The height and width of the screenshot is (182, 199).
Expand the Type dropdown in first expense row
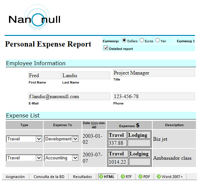tap(39, 139)
